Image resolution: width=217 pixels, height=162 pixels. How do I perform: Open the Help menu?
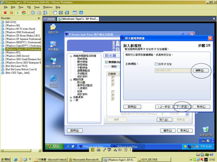pos(58,7)
